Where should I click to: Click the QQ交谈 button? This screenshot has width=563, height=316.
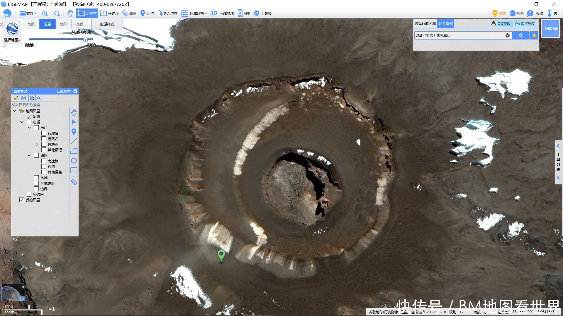pyautogui.click(x=501, y=24)
